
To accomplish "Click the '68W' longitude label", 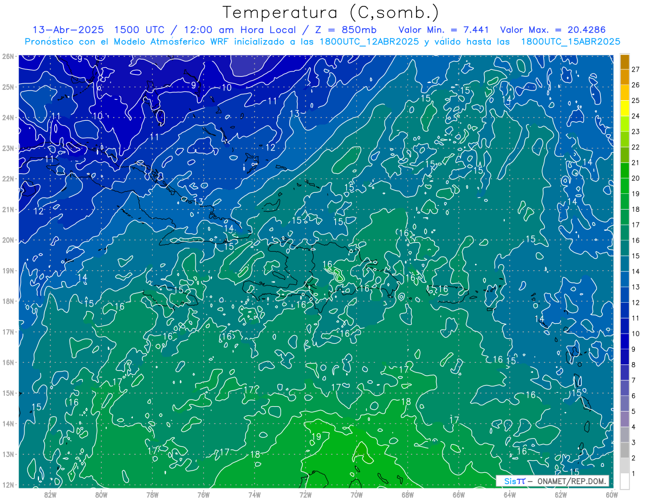I will coord(407,494).
